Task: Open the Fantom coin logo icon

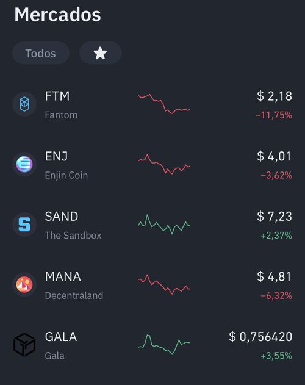Action: click(24, 104)
